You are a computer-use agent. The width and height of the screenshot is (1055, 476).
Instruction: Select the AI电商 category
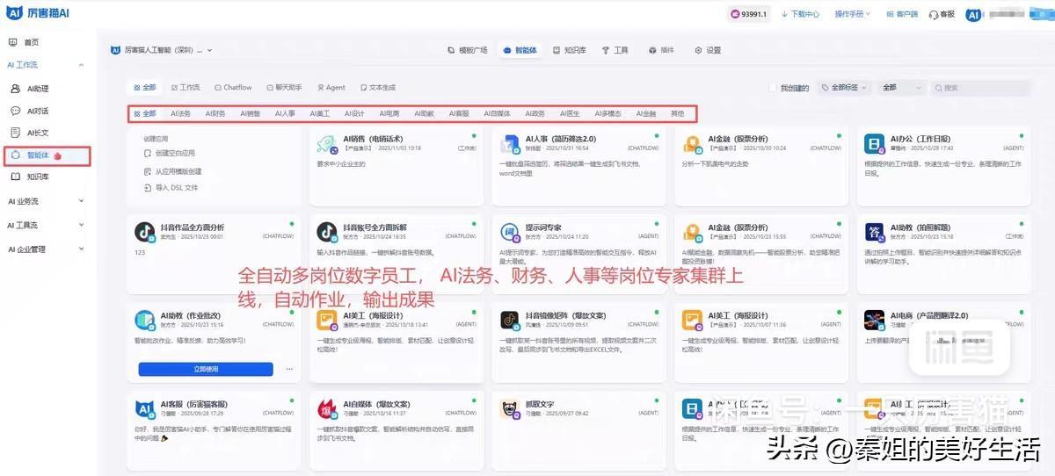[x=389, y=113]
